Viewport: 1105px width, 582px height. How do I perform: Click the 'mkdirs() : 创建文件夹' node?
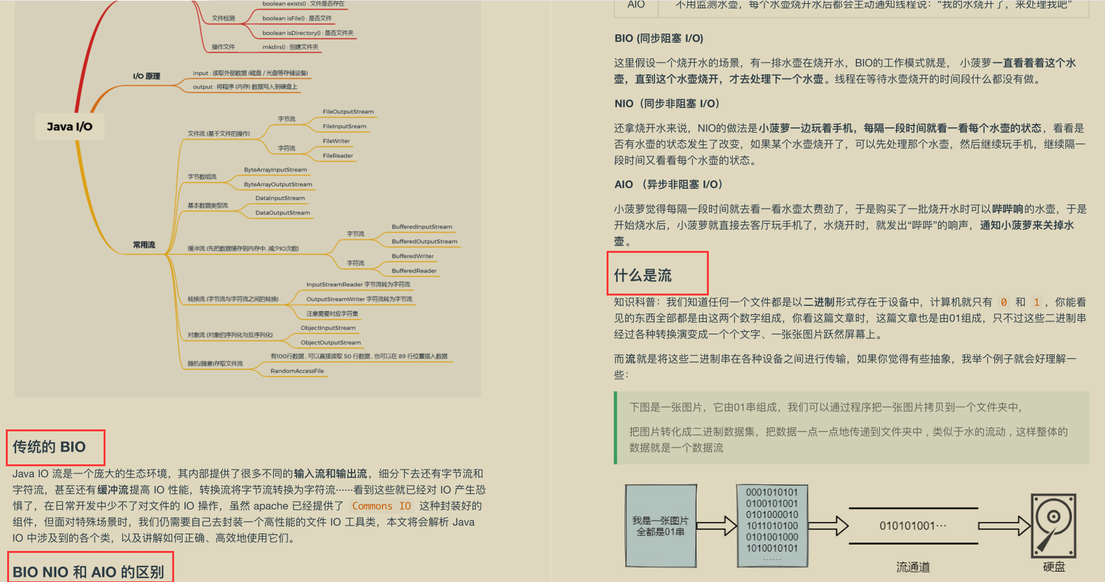point(290,47)
